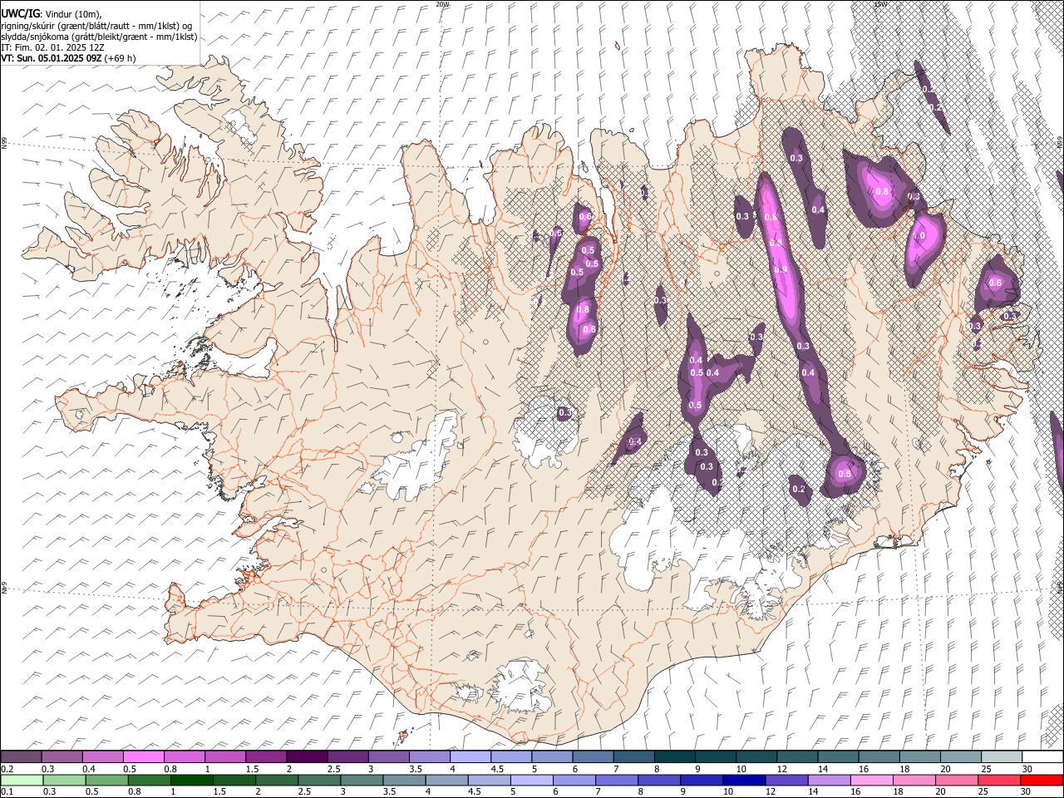Select bottom-row bright red swatch after 30
The width and height of the screenshot is (1064, 798).
(1042, 780)
